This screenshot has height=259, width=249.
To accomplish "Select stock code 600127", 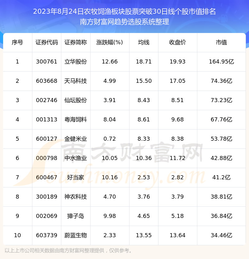I will [x=47, y=139].
